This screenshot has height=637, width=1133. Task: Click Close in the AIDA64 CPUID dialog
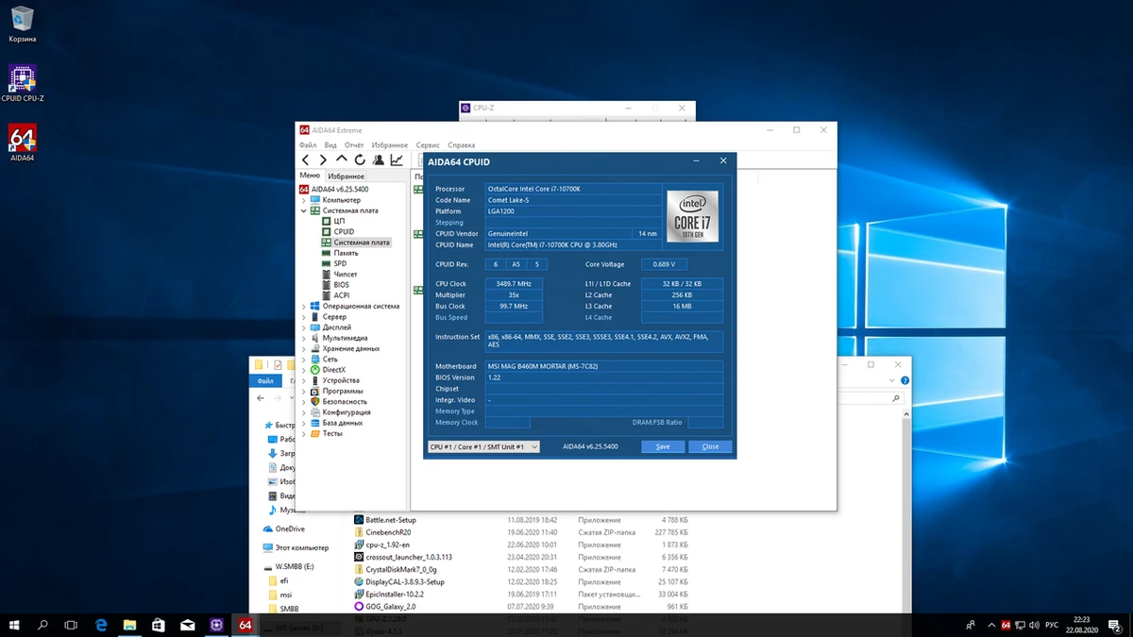tap(710, 446)
